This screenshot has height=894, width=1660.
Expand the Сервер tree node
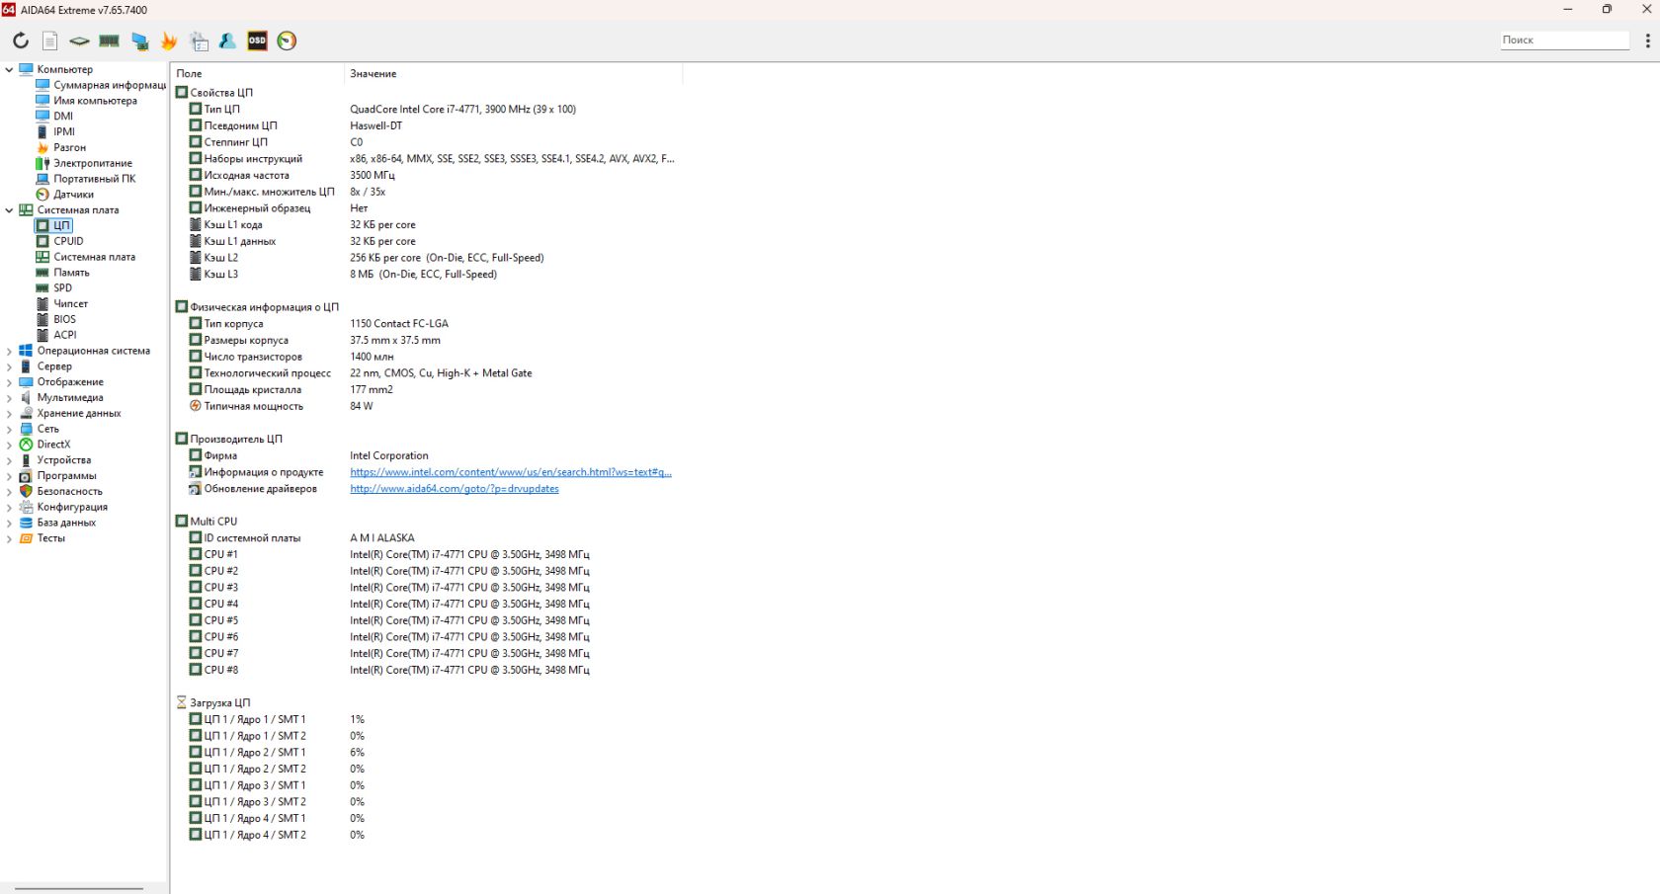point(9,366)
